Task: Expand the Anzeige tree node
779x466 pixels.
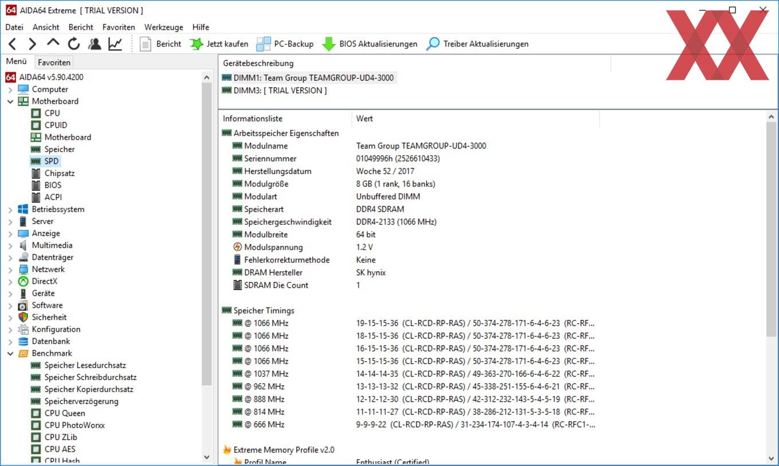Action: pos(10,234)
